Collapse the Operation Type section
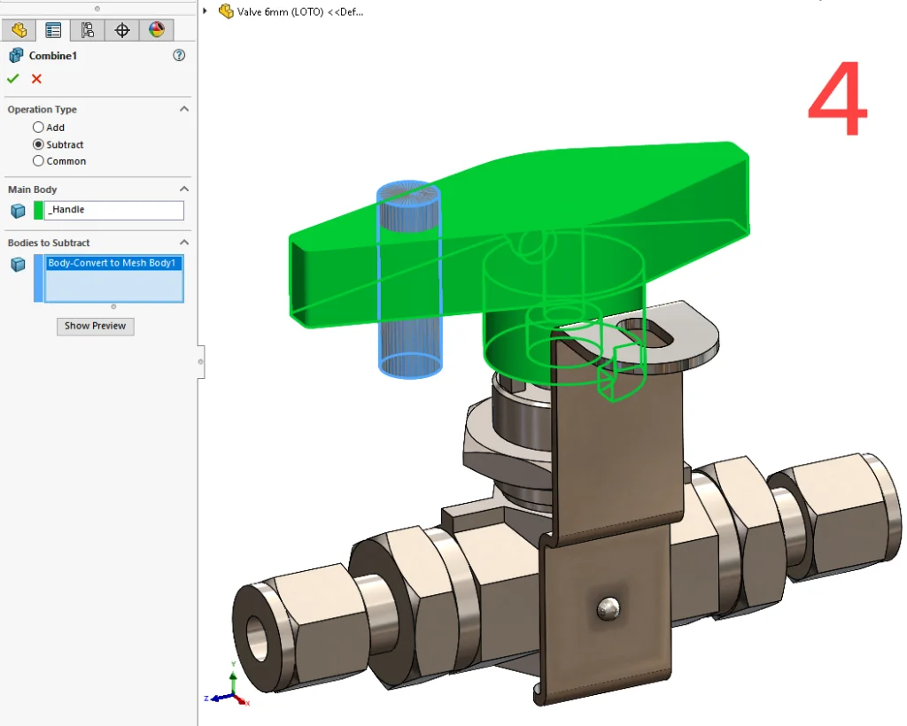The height and width of the screenshot is (726, 907). 184,109
